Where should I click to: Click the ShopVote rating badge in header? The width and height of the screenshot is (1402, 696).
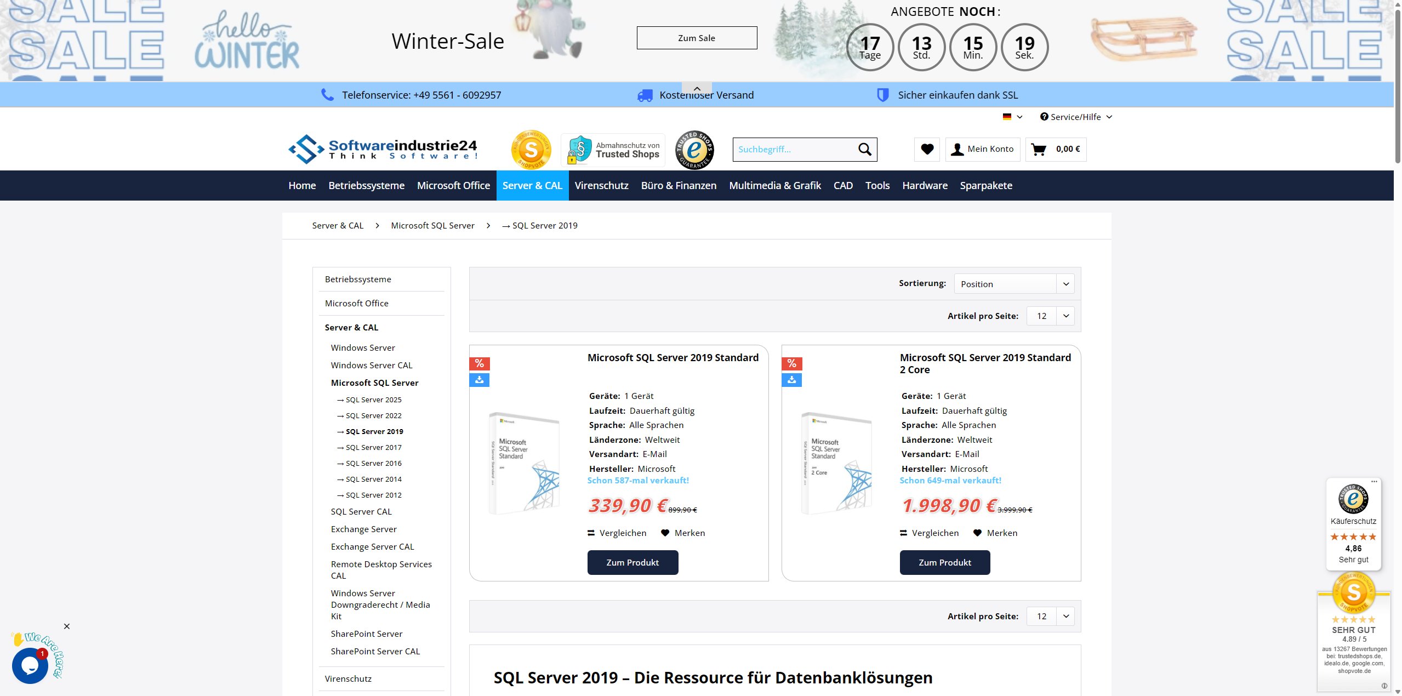[531, 150]
